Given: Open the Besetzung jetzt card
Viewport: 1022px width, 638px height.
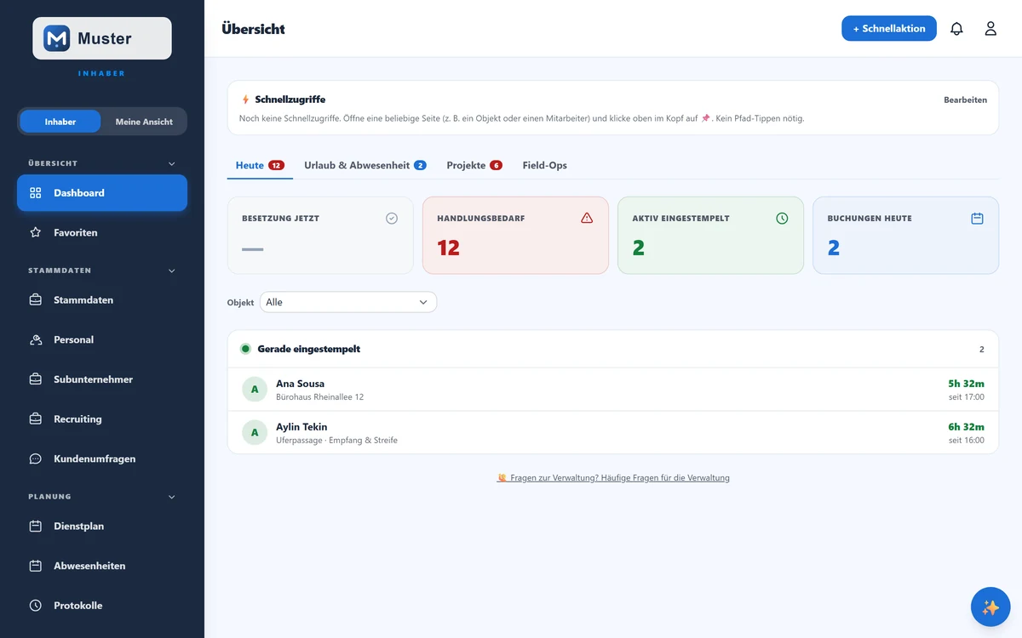Looking at the screenshot, I should pos(320,236).
